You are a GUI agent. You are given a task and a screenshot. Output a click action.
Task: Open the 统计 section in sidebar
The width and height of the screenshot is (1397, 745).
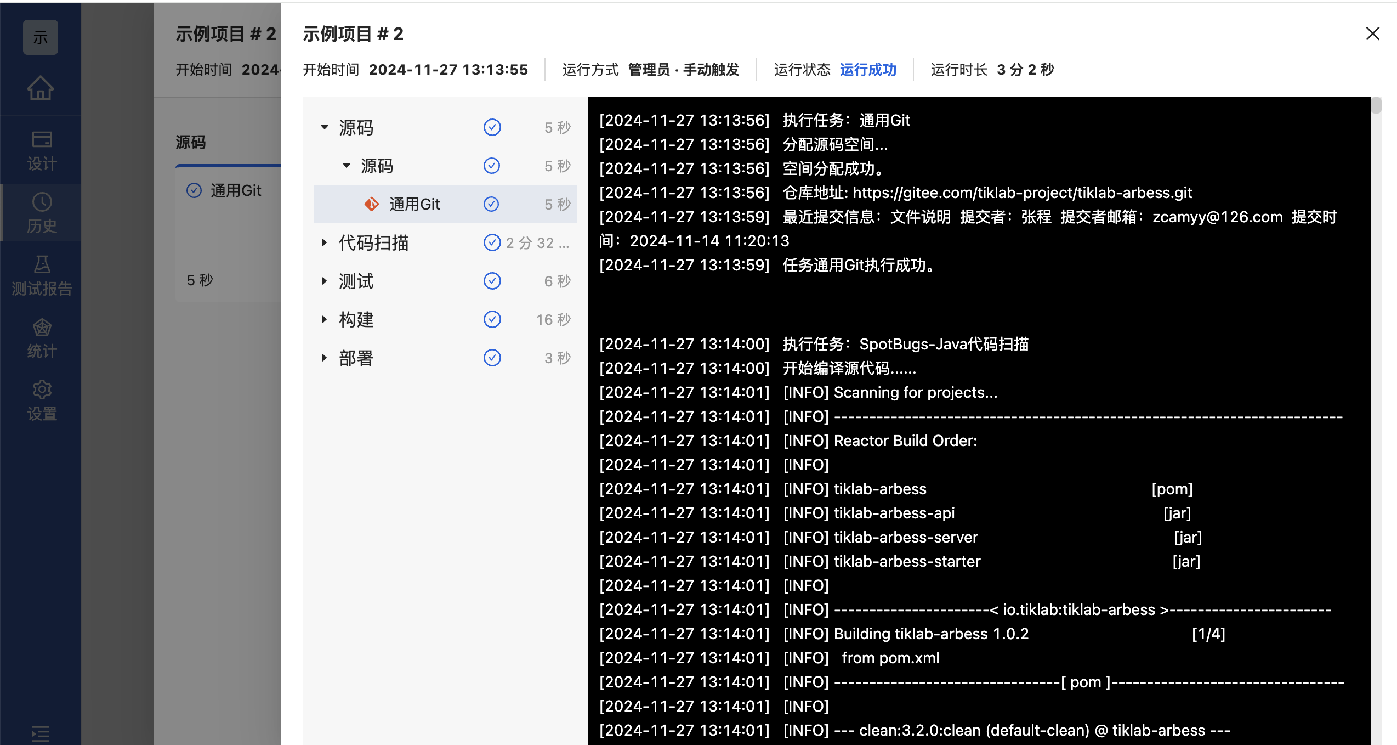41,338
